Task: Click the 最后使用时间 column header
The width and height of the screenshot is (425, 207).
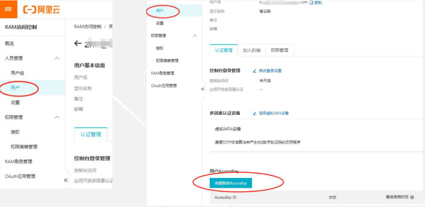Action: pyautogui.click(x=397, y=197)
